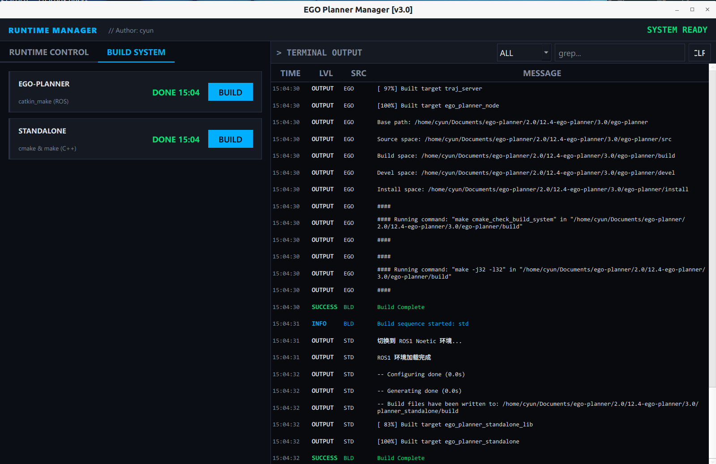This screenshot has height=464, width=716.
Task: Click the 'Build space:' log message
Action: (526, 156)
